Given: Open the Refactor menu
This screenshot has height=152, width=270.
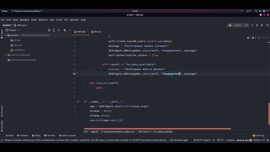Looking at the screenshot, I should 43,20.
